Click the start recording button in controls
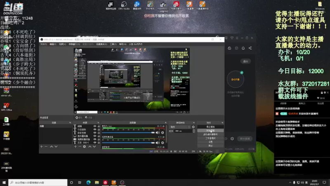The image size is (330, 186). pyautogui.click(x=210, y=131)
